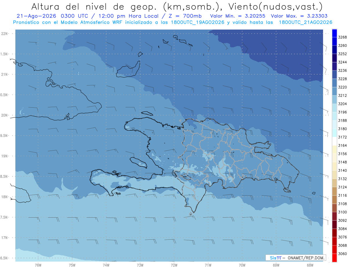Click the '3156' colorbar label
The height and width of the screenshot is (269, 348).
pos(342,154)
